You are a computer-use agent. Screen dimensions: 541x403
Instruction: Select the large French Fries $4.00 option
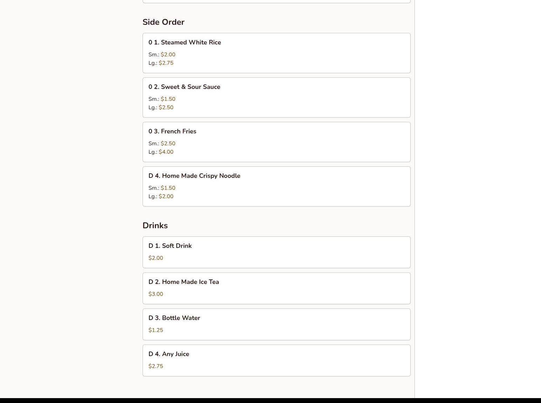tap(166, 152)
